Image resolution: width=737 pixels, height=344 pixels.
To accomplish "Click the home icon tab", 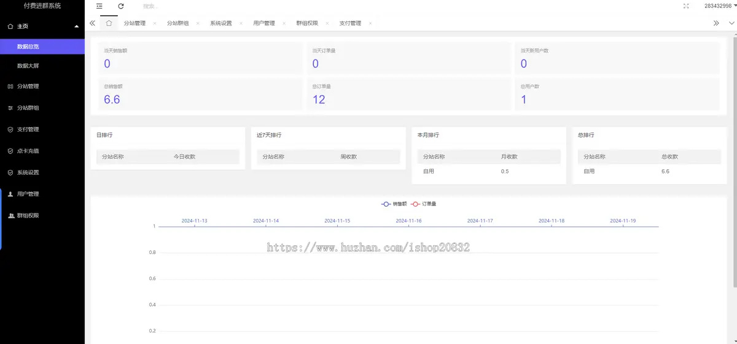I will (x=109, y=23).
